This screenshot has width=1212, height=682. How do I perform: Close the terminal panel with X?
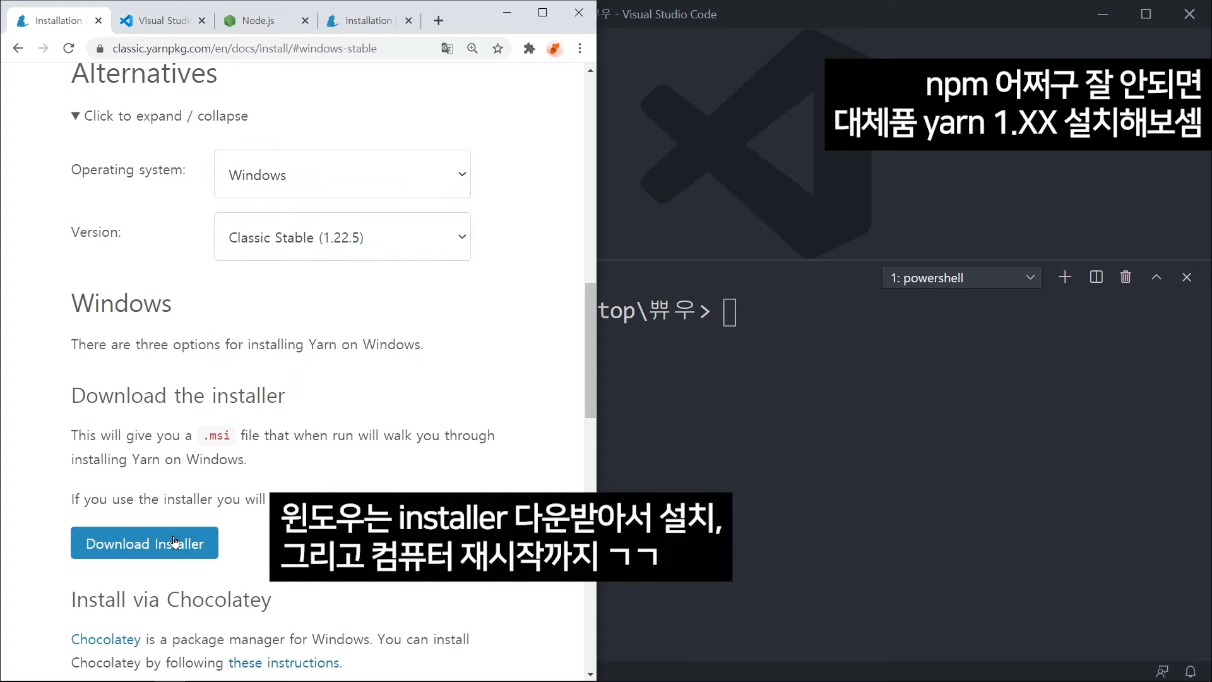tap(1187, 277)
